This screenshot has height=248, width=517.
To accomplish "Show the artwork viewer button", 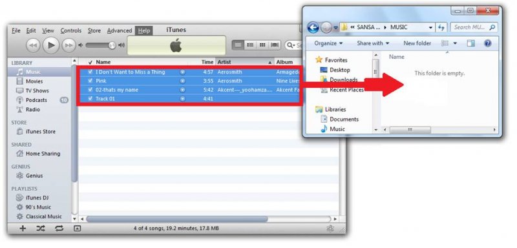I will click(x=77, y=228).
